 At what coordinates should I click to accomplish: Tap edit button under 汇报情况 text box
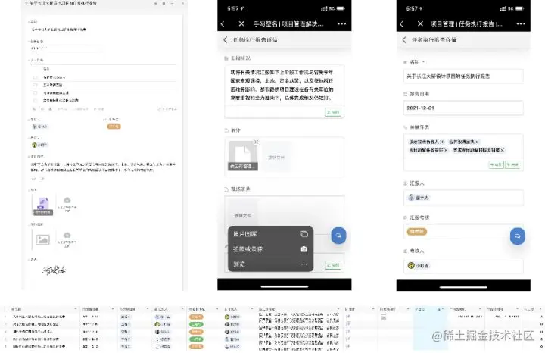333,112
